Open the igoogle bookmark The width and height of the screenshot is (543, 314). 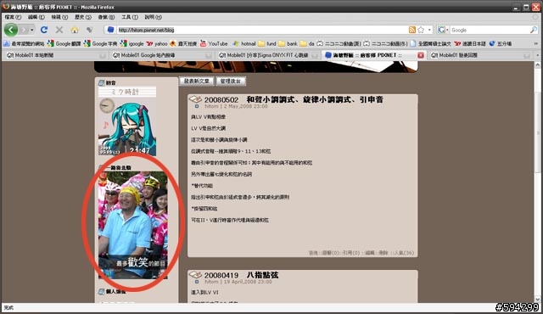pyautogui.click(x=132, y=43)
